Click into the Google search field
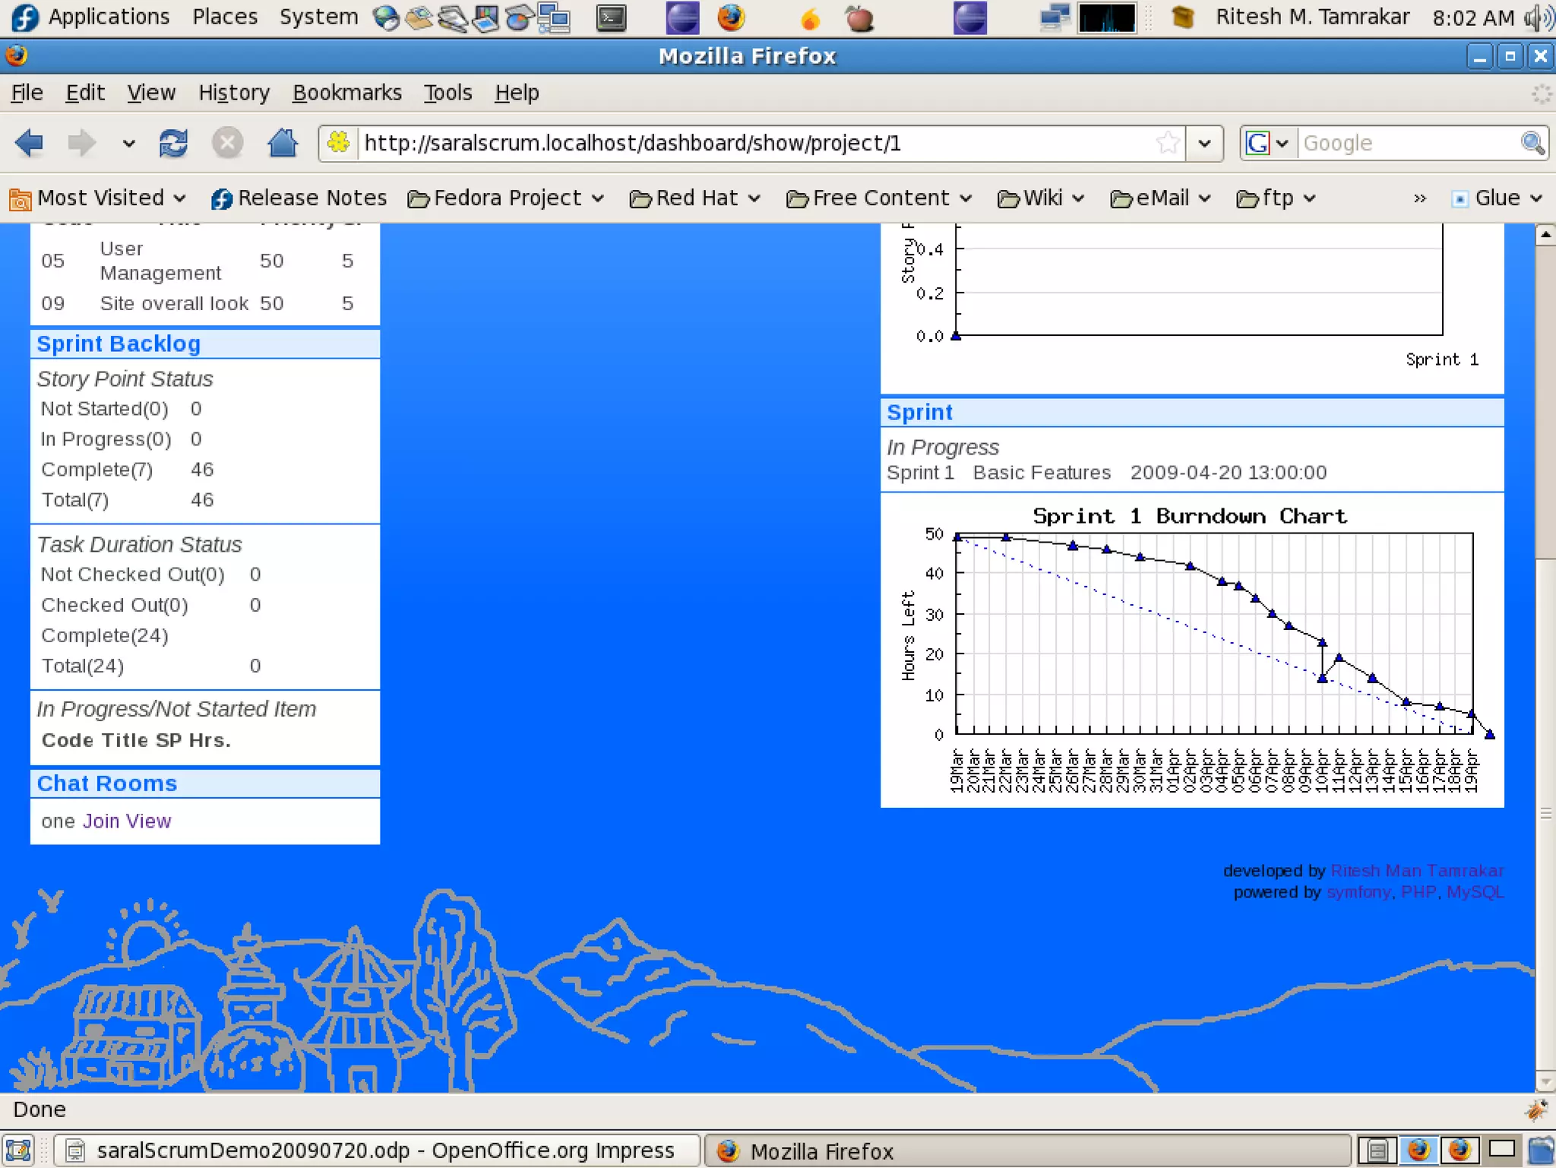The height and width of the screenshot is (1168, 1556). [x=1406, y=143]
